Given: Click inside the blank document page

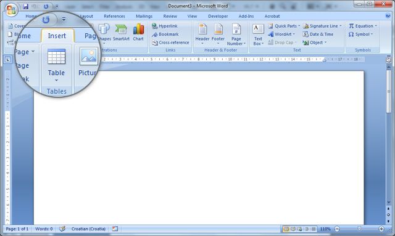Looking at the screenshot, I should [x=199, y=147].
